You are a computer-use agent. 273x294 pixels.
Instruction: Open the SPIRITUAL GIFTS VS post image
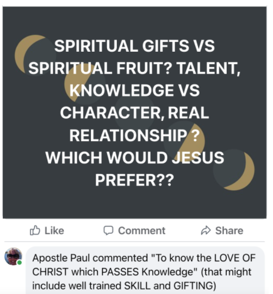point(134,113)
